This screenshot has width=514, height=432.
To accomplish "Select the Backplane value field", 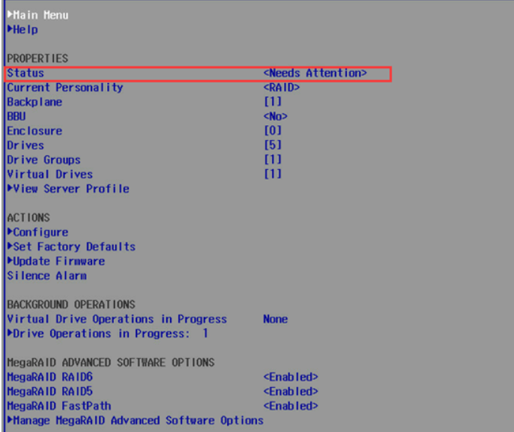I will (273, 102).
